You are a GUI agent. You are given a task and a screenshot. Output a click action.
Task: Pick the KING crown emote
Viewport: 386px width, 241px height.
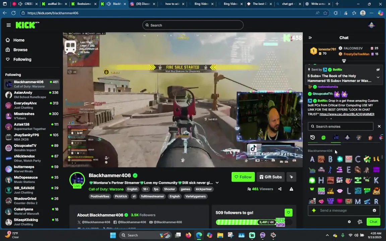tap(330, 191)
